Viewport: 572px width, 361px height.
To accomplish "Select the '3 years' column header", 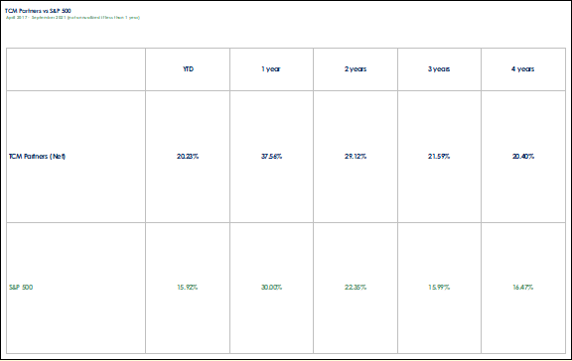I will coord(439,68).
